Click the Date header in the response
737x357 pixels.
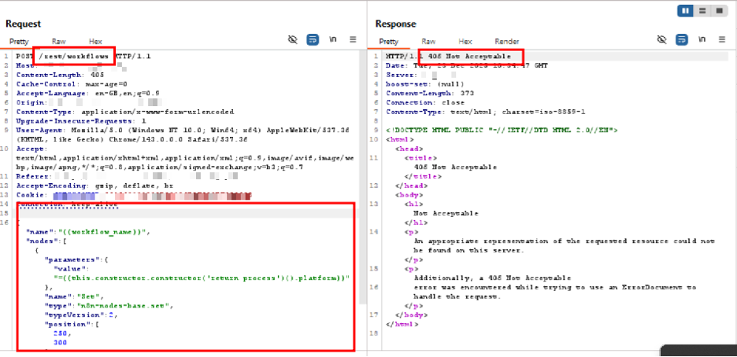coord(467,66)
